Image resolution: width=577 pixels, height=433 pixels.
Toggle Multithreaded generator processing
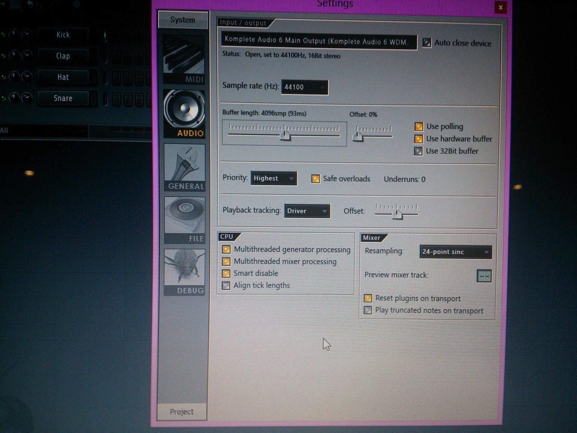[x=286, y=249]
